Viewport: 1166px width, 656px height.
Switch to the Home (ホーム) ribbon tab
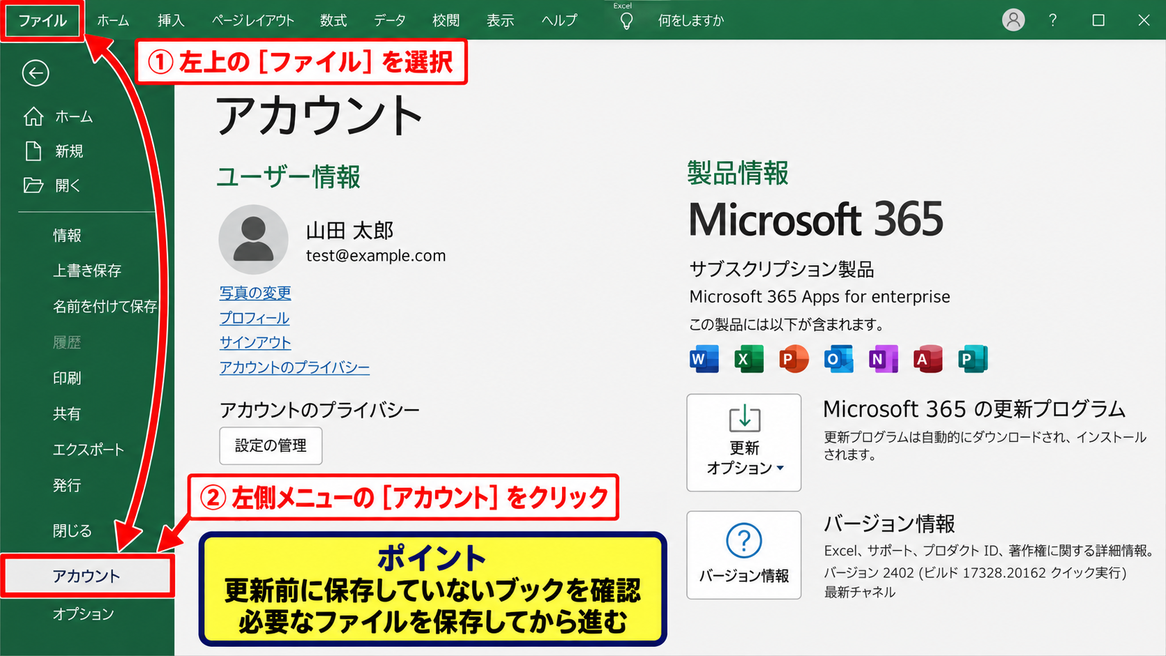113,21
